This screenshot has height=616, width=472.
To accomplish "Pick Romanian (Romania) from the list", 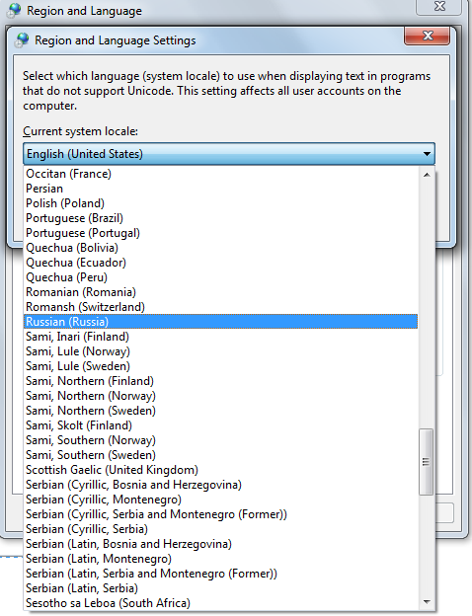I will tap(220, 292).
